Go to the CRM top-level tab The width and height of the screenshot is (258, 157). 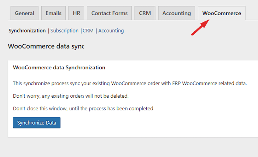(x=145, y=13)
